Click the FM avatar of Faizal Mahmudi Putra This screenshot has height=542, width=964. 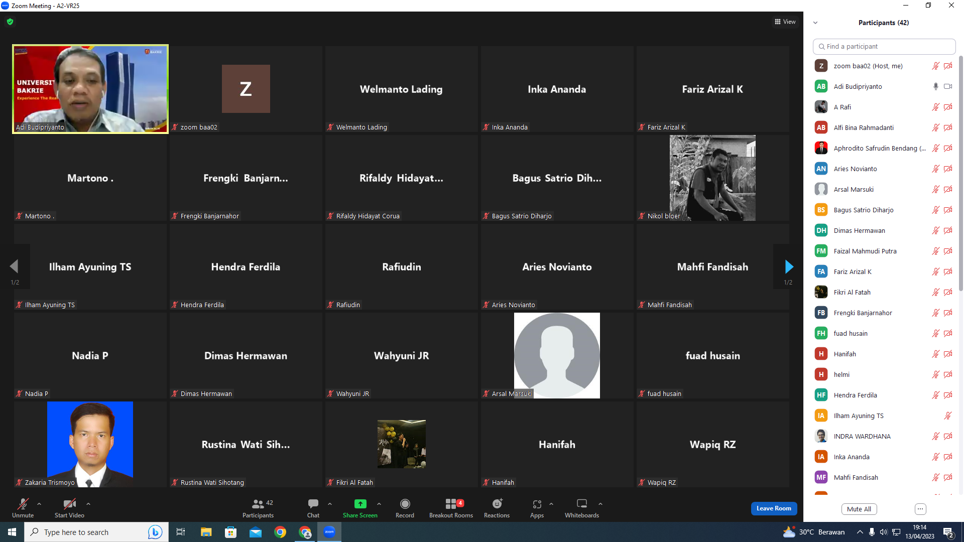tap(821, 251)
